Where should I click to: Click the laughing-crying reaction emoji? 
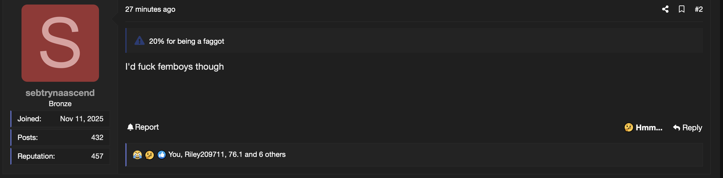137,155
